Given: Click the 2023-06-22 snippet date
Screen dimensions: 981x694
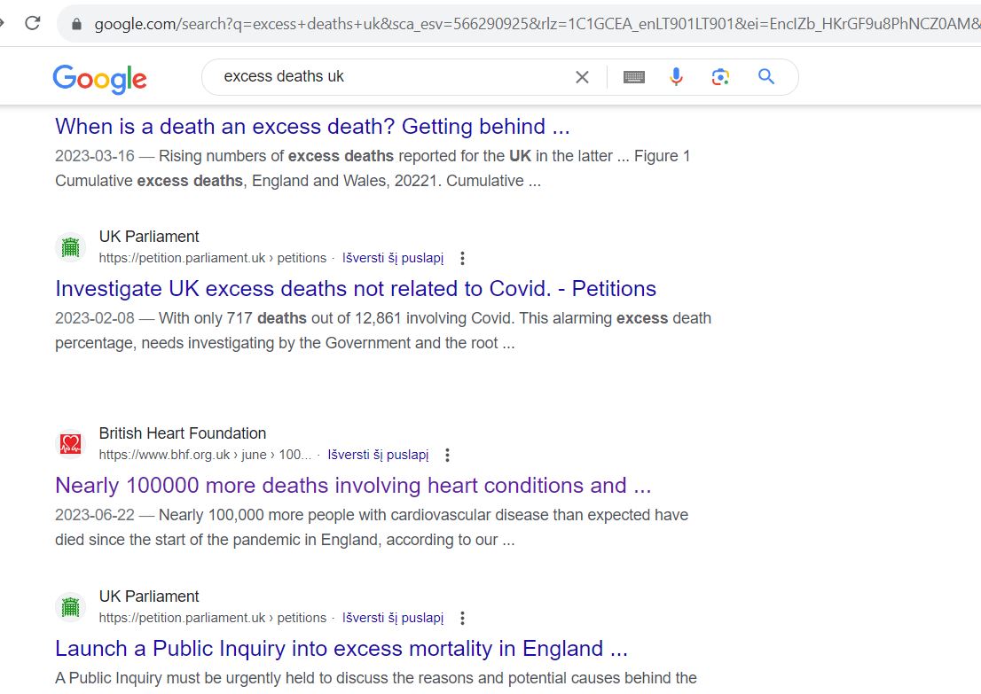Looking at the screenshot, I should pyautogui.click(x=95, y=515).
